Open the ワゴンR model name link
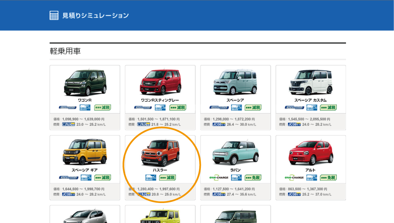The height and width of the screenshot is (223, 394). [x=85, y=100]
